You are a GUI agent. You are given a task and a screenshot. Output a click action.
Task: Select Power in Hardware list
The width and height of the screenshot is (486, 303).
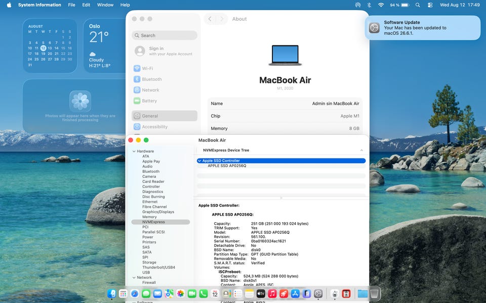[x=148, y=237]
